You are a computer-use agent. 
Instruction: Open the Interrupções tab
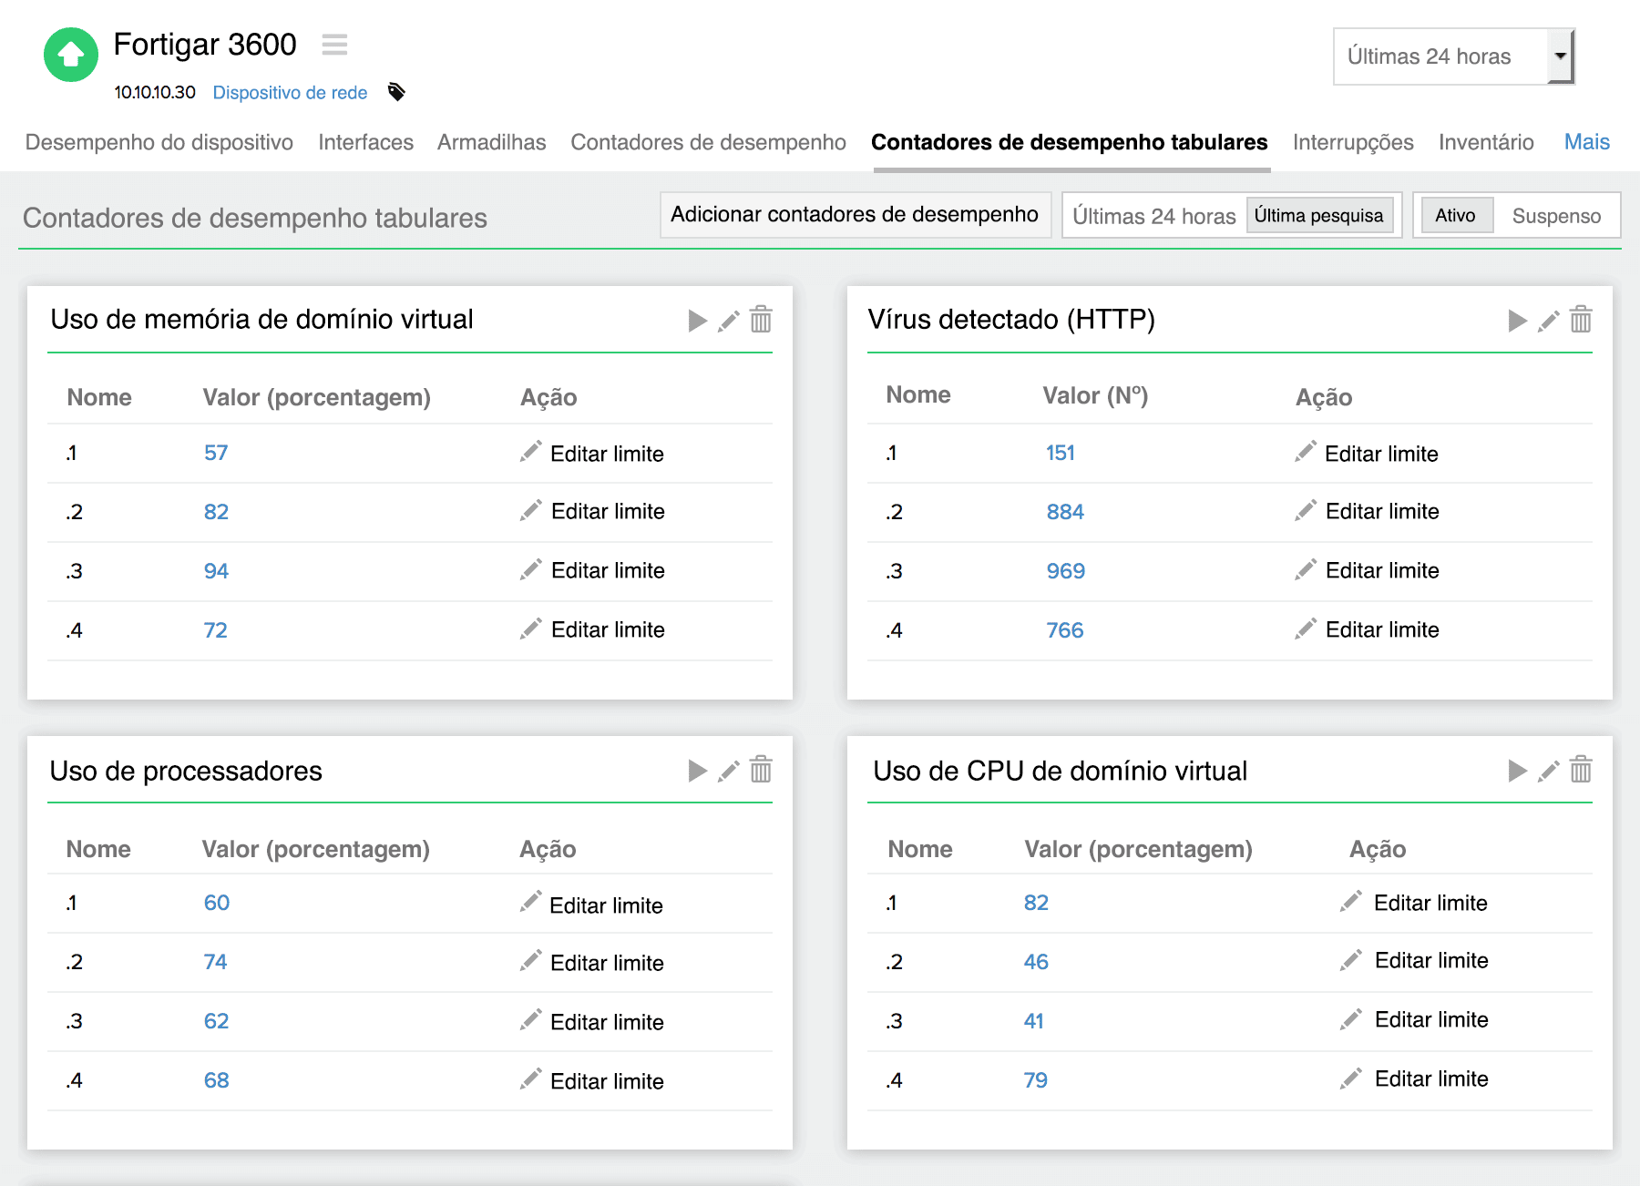1352,142
